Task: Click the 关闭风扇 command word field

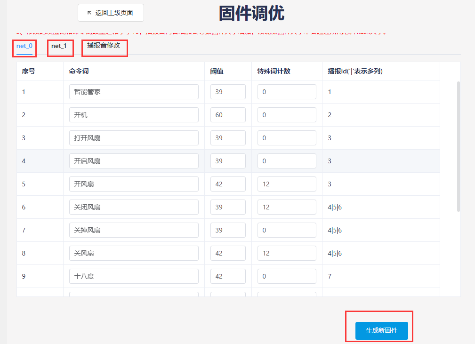Action: click(x=134, y=207)
